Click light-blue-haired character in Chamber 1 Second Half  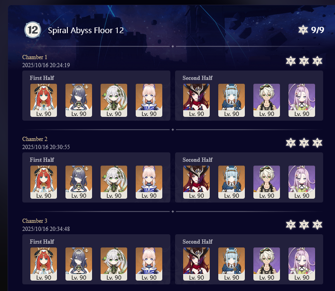tap(232, 100)
